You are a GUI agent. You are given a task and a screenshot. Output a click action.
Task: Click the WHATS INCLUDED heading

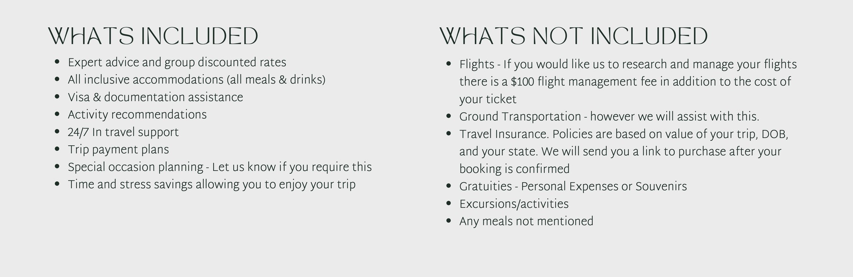153,36
